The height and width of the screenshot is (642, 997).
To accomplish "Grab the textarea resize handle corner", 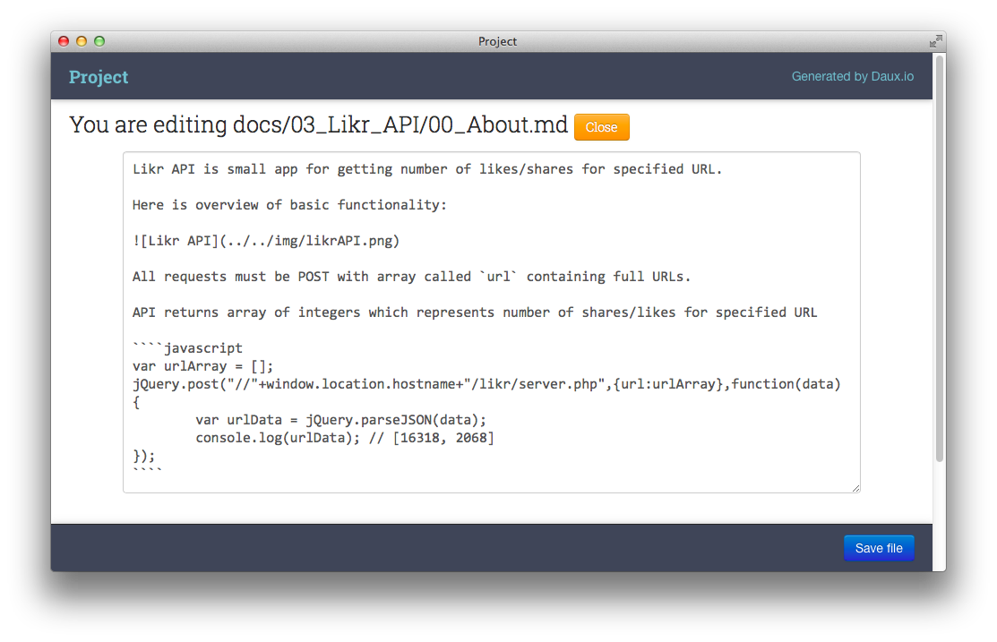I will point(855,488).
